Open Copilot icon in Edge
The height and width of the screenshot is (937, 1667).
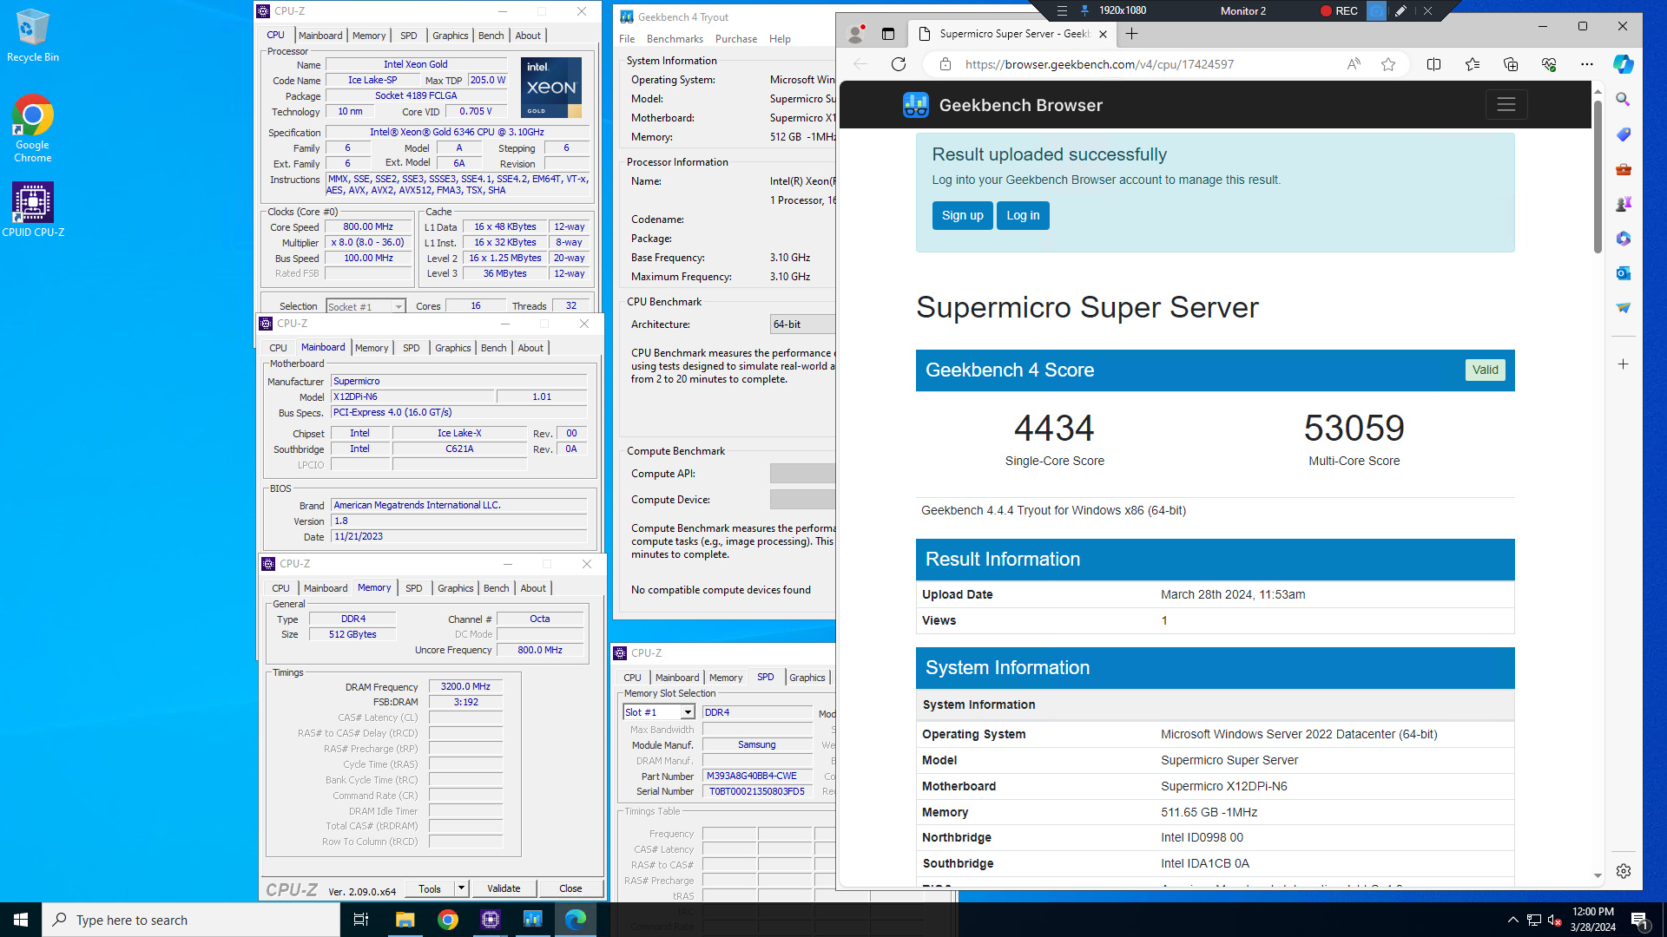pos(1623,64)
